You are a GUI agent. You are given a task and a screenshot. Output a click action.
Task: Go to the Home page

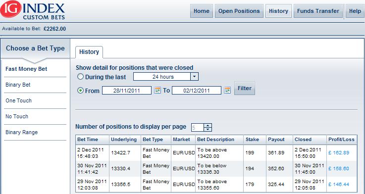pos(202,11)
